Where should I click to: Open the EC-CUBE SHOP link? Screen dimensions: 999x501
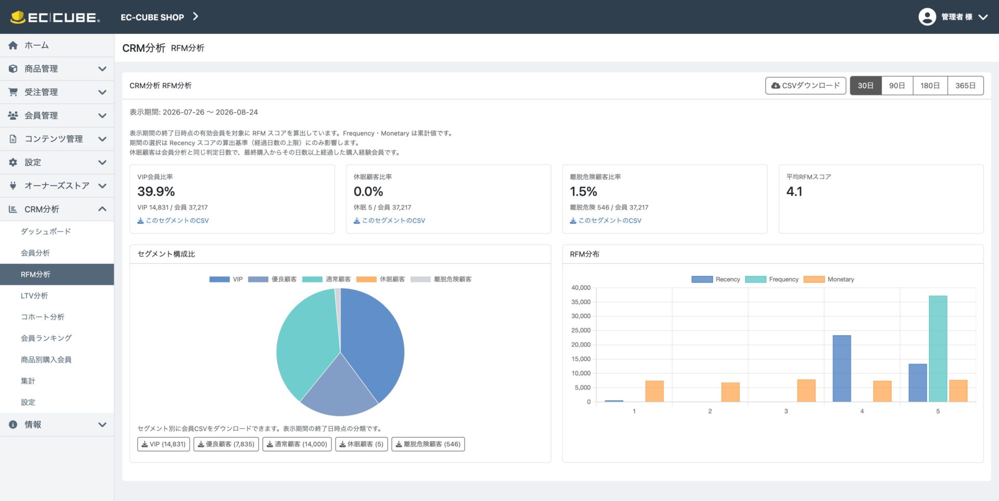coord(152,17)
